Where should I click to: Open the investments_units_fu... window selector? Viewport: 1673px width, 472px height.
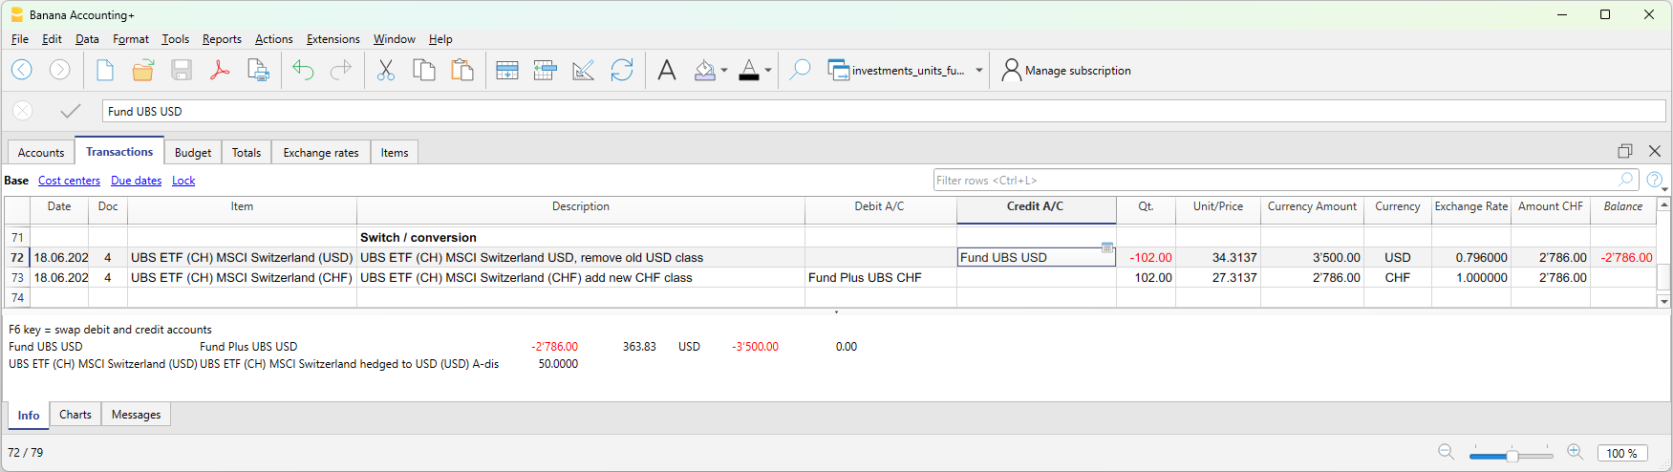pos(905,71)
